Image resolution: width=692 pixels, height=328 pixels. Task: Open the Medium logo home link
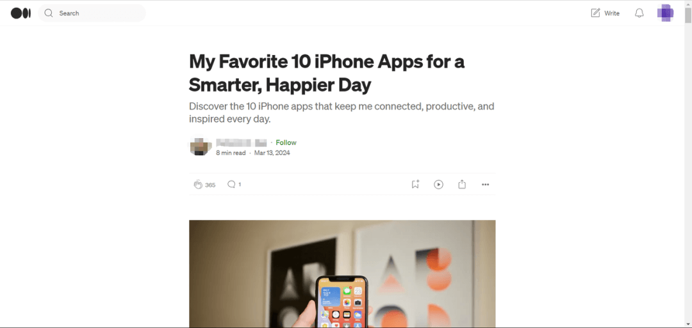click(21, 13)
